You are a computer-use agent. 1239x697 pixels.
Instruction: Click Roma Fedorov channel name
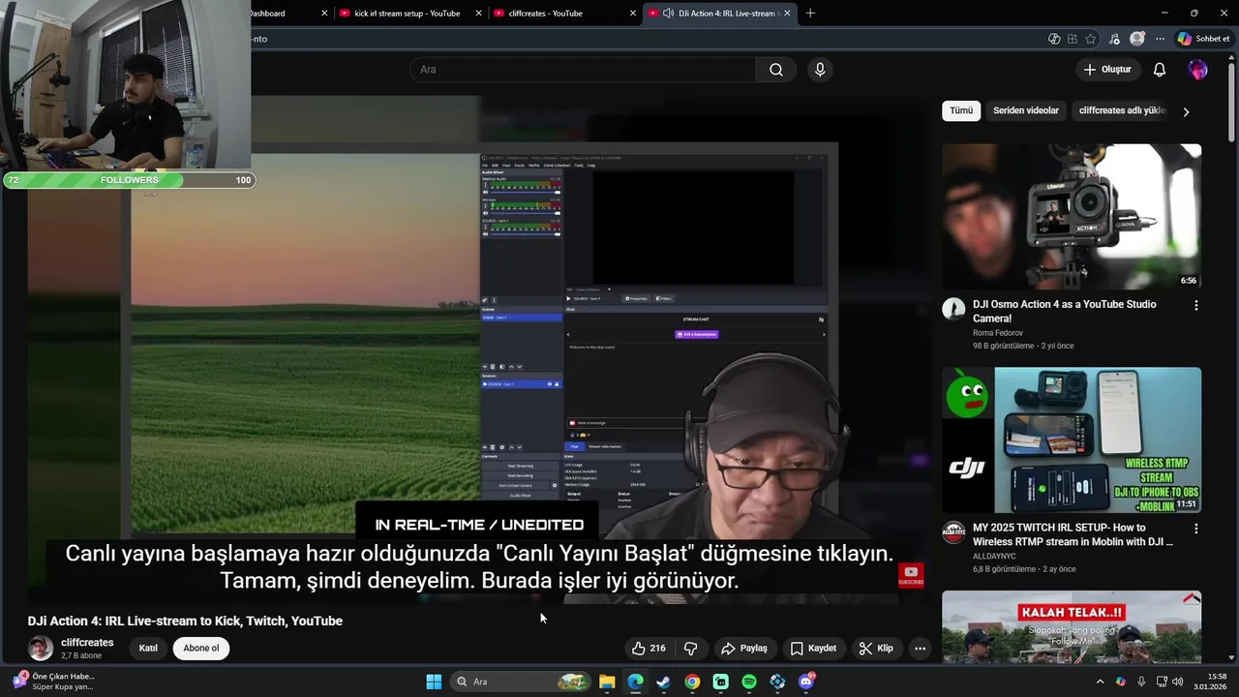click(997, 333)
